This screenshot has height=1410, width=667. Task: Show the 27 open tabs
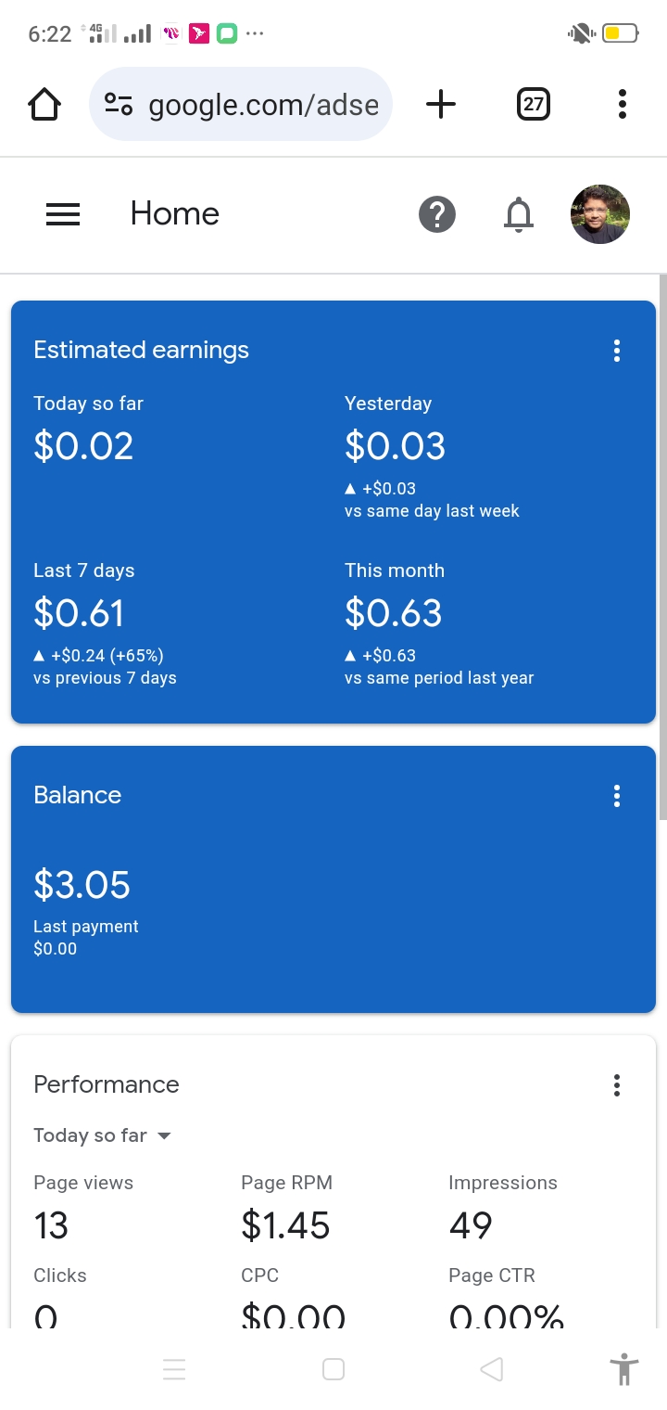click(533, 105)
